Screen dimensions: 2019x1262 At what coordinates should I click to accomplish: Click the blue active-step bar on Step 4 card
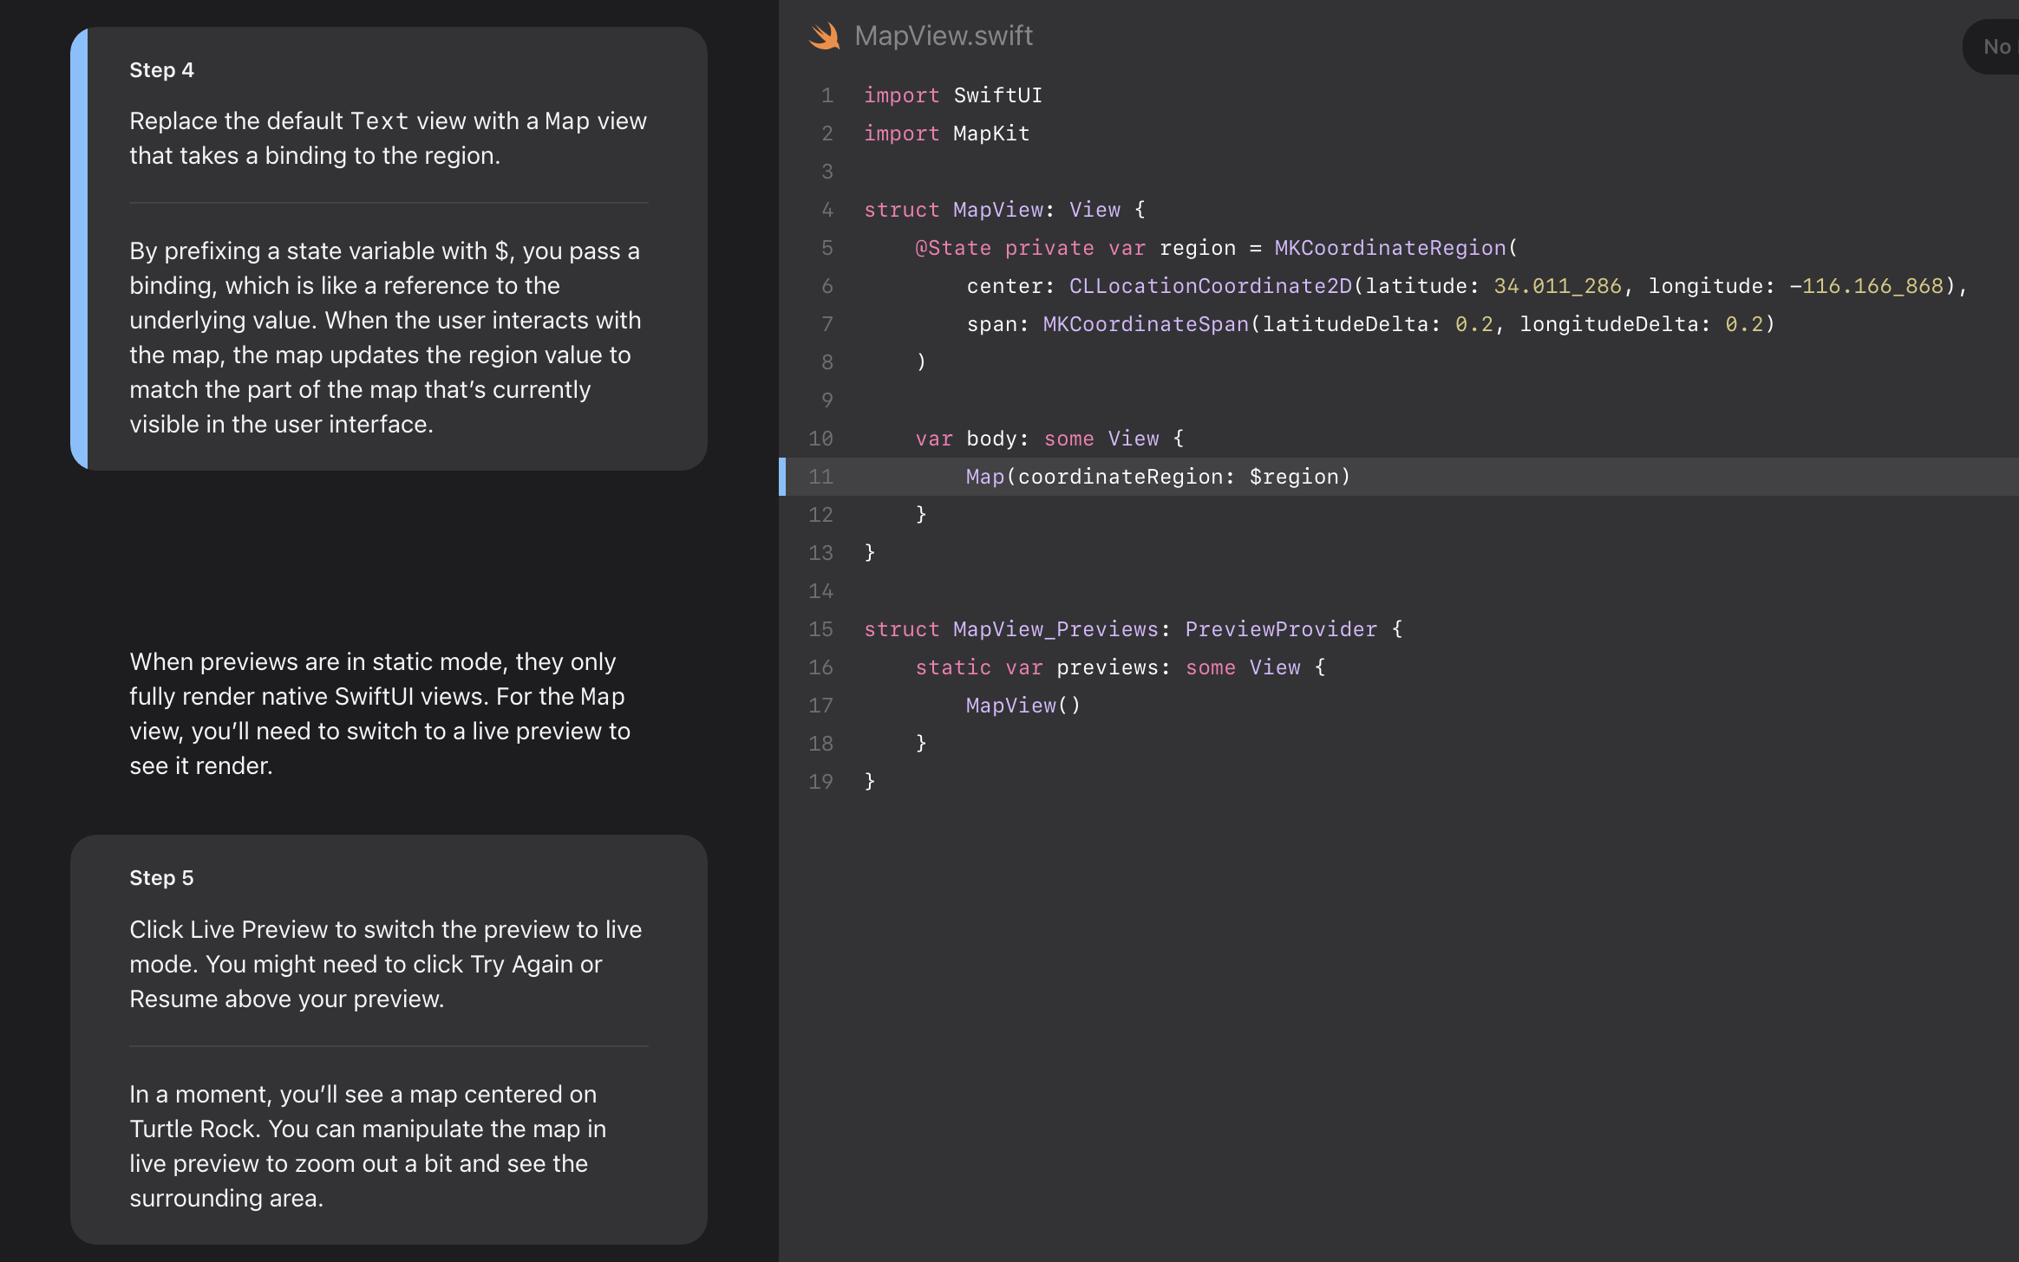click(x=79, y=249)
